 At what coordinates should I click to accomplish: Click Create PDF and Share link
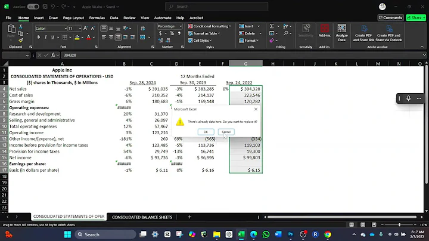pos(363,32)
